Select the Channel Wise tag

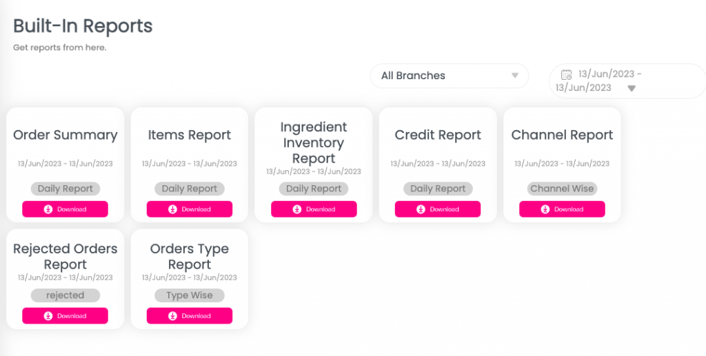pos(562,189)
